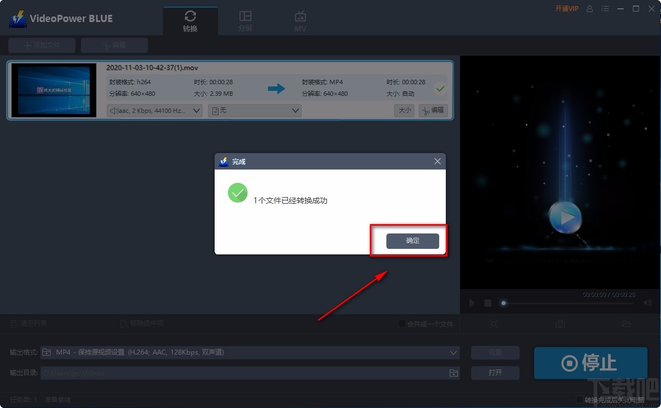Click the output directory folder browse icon
Screen dimensions: 661x408
[453, 373]
